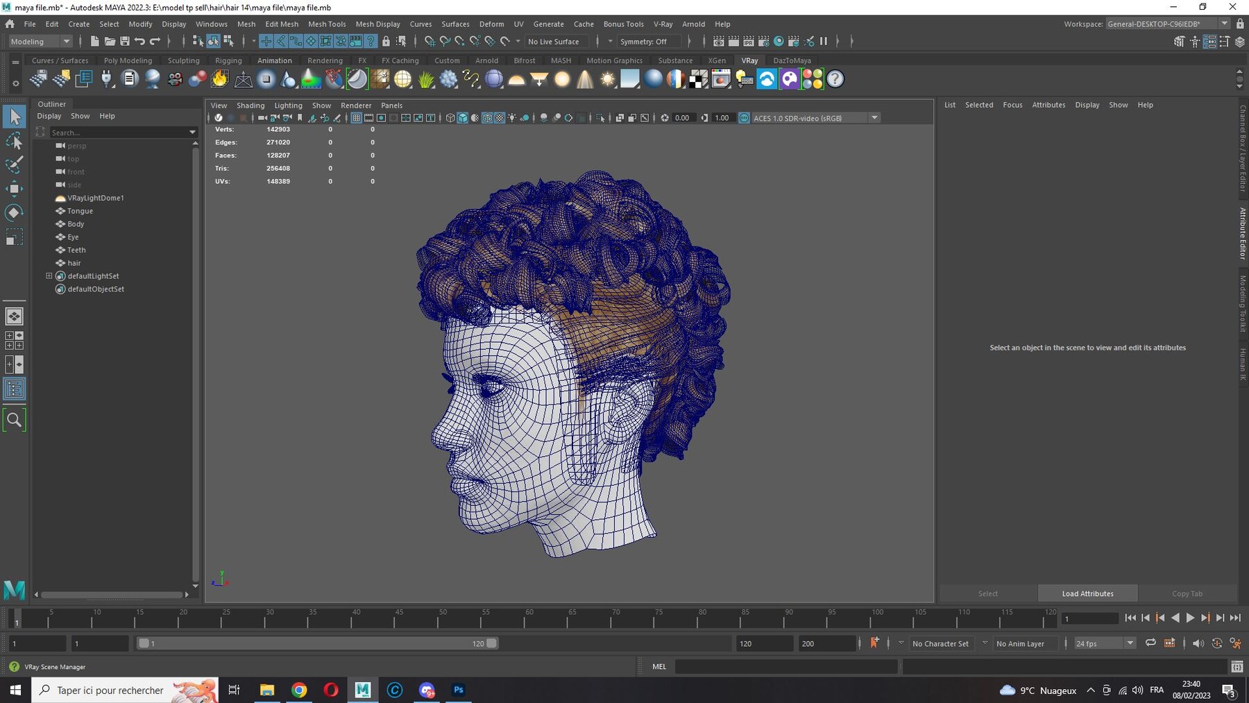
Task: Open the Render View icon on the shelf
Action: pos(721,79)
